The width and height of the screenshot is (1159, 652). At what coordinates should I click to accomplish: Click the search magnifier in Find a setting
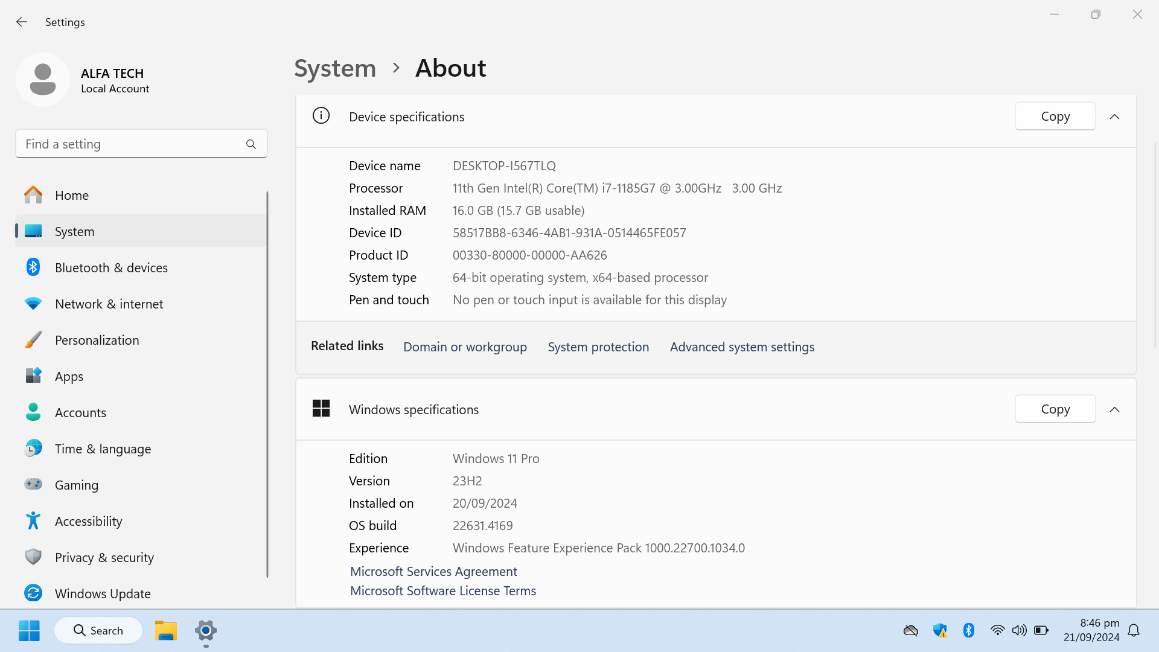point(251,144)
